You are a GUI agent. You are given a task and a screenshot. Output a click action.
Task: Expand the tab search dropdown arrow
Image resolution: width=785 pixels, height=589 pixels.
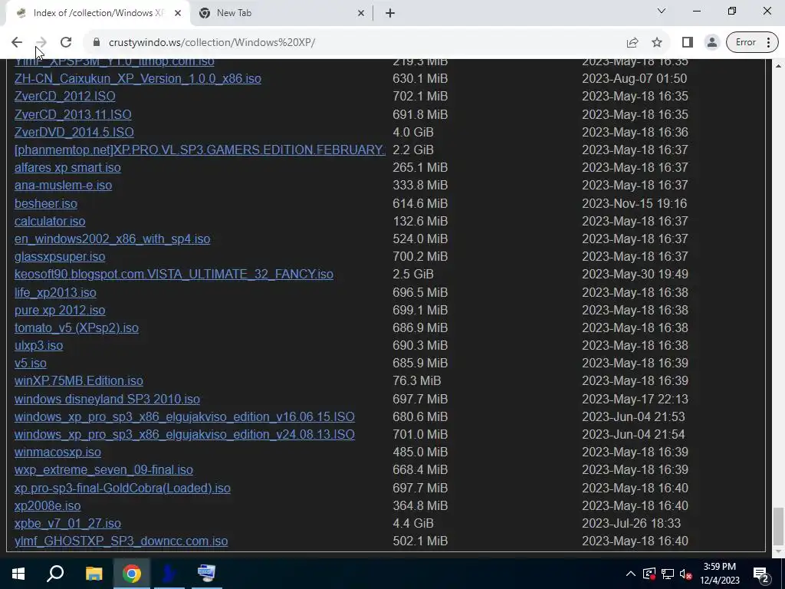(x=662, y=11)
